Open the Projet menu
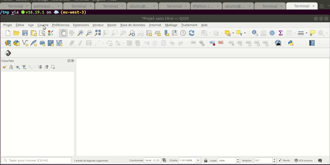Screen dimensions: 330x165 point(7,25)
